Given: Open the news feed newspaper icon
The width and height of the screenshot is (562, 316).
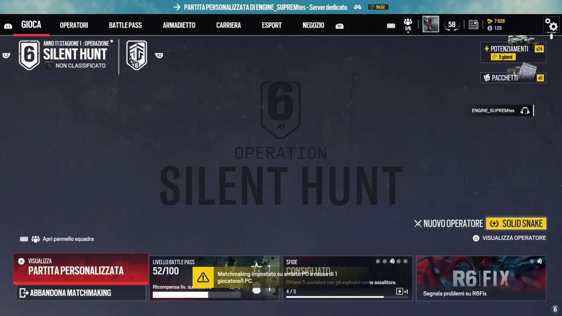Looking at the screenshot, I should pyautogui.click(x=473, y=25).
